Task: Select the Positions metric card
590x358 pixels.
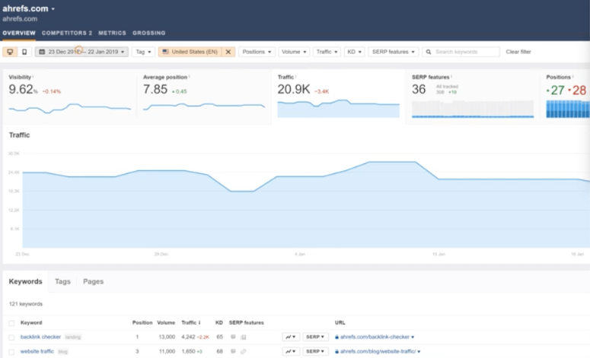Action: (x=565, y=97)
